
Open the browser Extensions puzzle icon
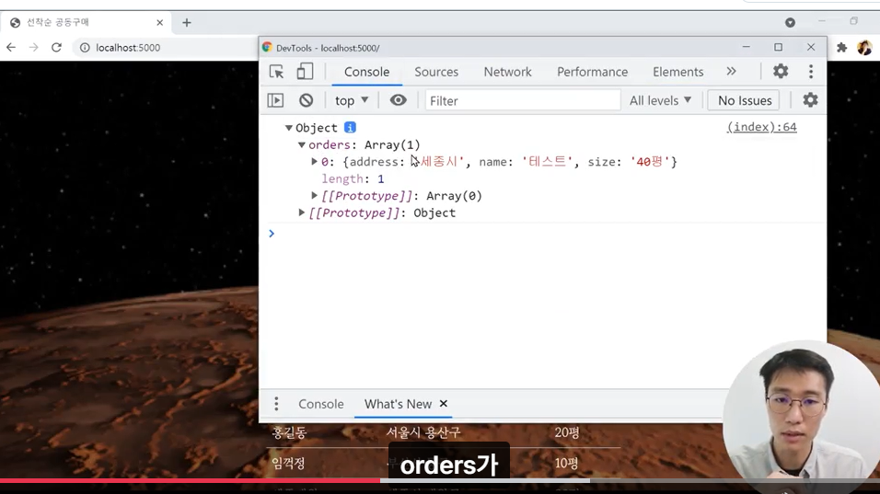841,48
